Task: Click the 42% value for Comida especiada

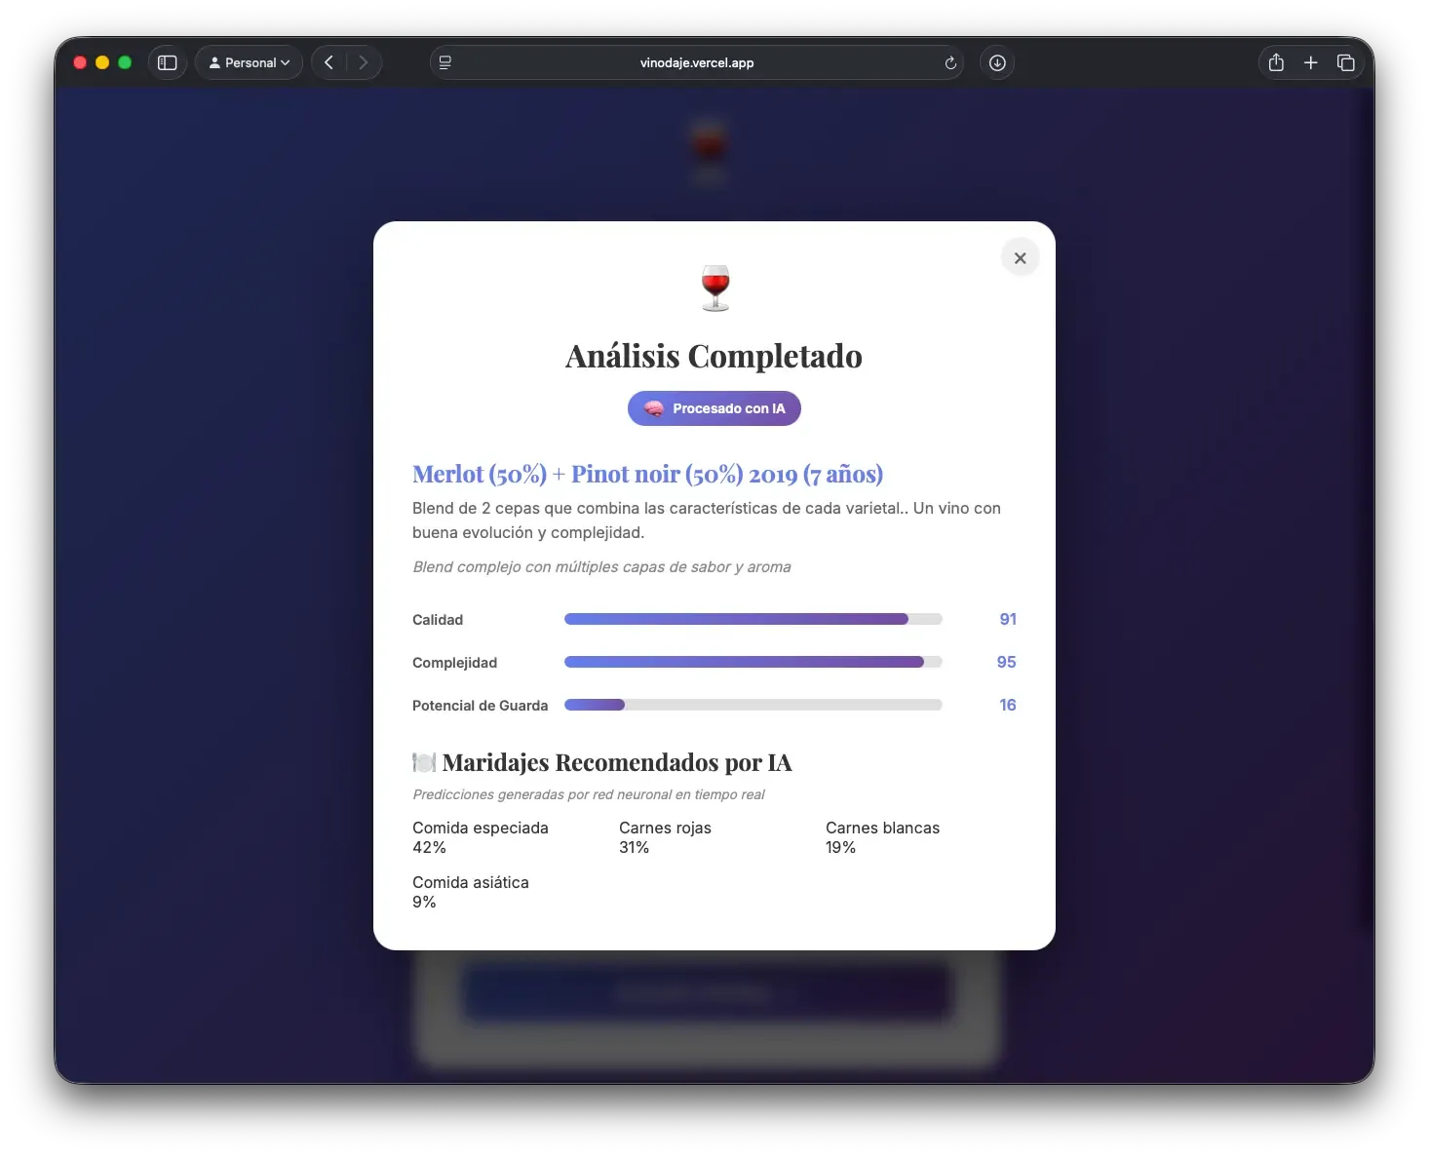Action: click(429, 848)
